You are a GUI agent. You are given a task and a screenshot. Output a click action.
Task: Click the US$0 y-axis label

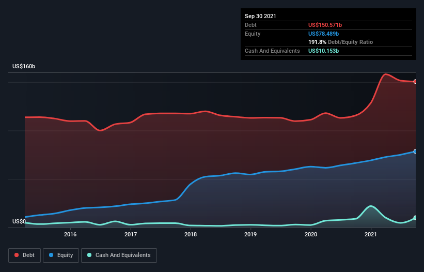19,221
